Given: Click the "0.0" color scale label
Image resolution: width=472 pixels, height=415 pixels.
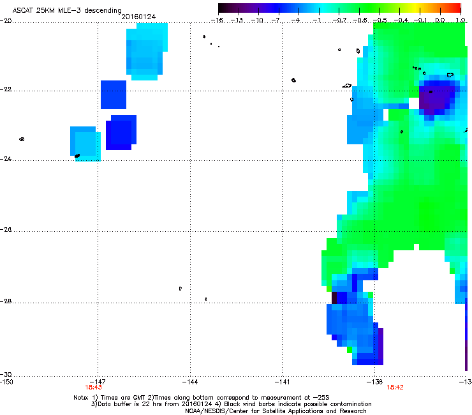Looking at the screenshot, I should (x=440, y=20).
